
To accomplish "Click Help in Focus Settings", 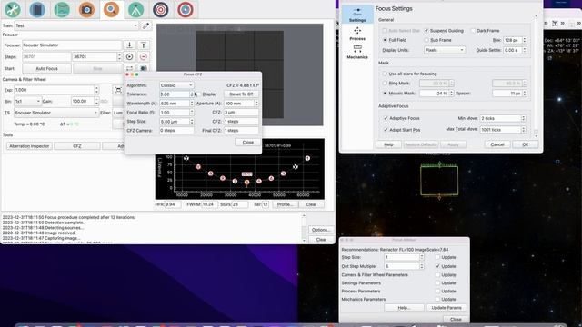I will point(388,144).
